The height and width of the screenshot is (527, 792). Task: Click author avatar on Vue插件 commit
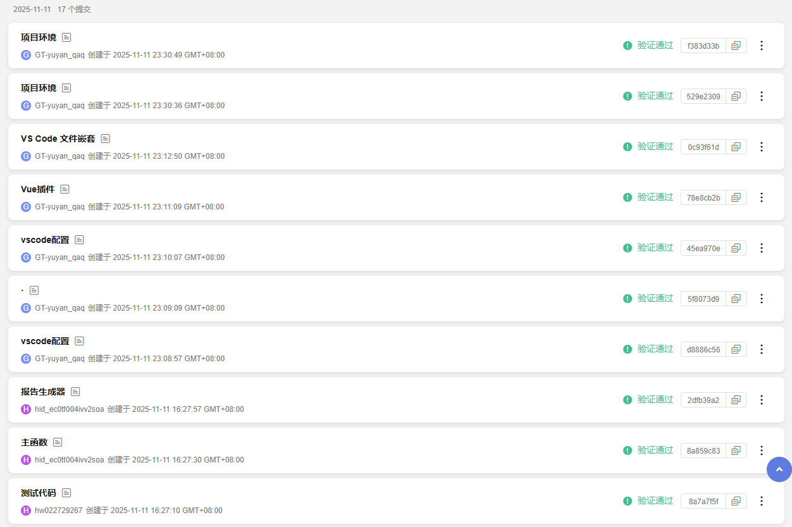point(26,207)
